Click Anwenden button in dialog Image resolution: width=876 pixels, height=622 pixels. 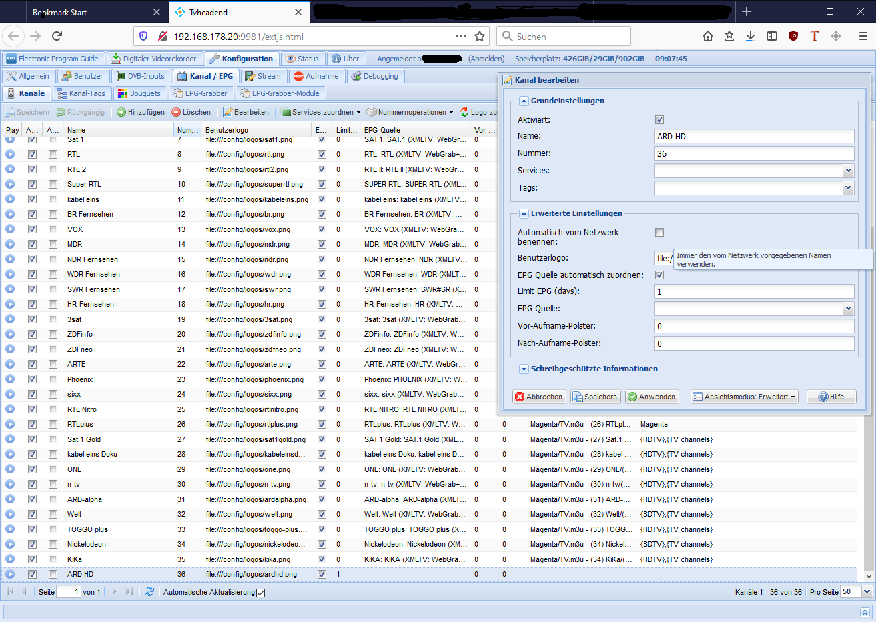pyautogui.click(x=652, y=397)
